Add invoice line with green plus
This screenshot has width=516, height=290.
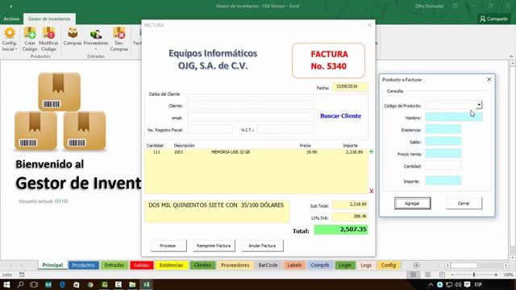point(371,151)
